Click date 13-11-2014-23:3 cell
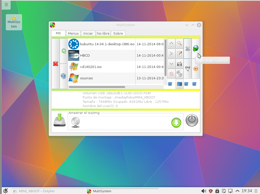Viewport: 260px width, 194px height. [x=150, y=78]
